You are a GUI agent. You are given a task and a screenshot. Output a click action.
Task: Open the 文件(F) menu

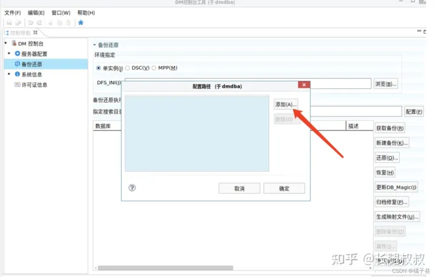coord(13,13)
